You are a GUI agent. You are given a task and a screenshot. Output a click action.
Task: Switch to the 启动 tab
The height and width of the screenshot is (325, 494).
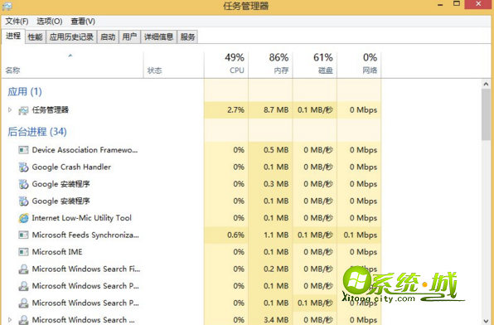click(108, 36)
